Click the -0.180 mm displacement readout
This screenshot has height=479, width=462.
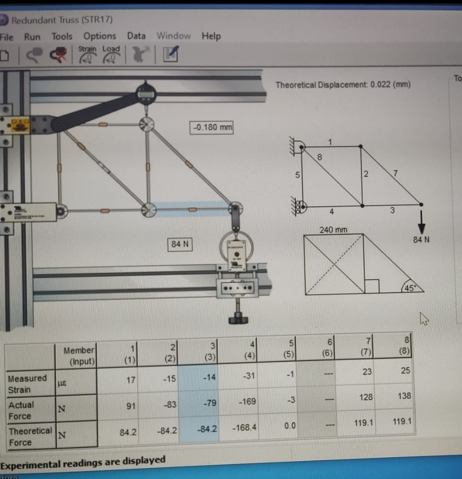tap(211, 127)
